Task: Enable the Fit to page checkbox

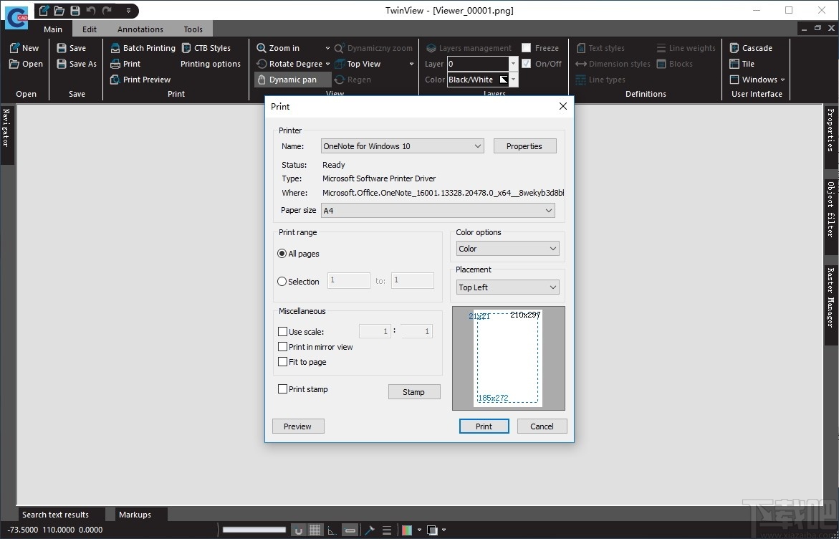Action: [x=282, y=362]
